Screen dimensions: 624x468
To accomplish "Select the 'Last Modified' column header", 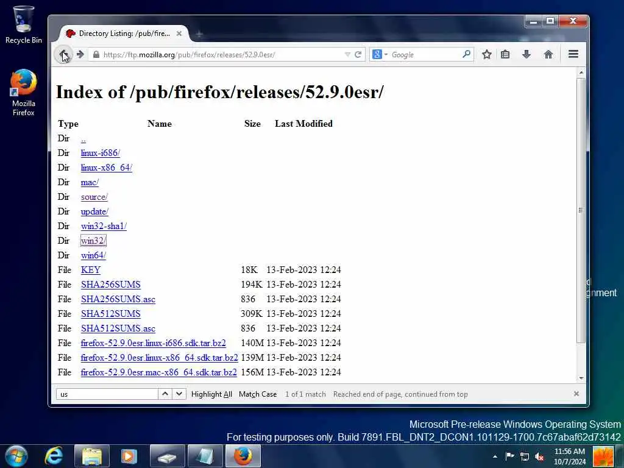I will point(303,124).
